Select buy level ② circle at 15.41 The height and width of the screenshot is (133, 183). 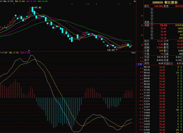[x=152, y=29]
